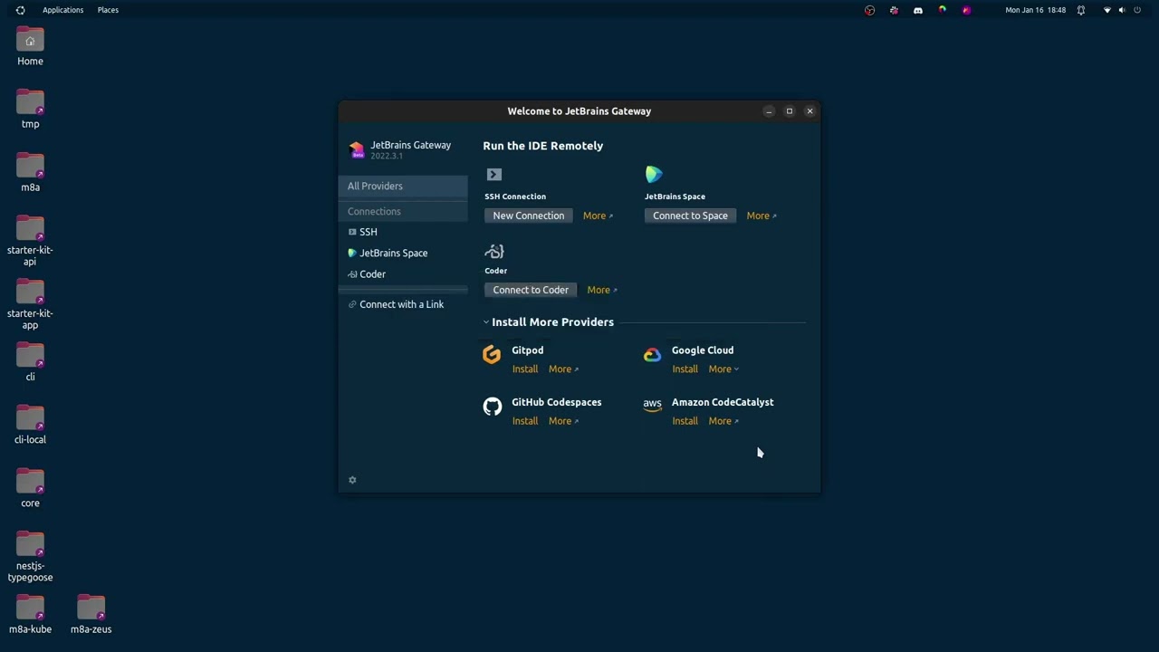1159x652 pixels.
Task: Open the volume indicator in top bar
Action: click(x=1122, y=10)
